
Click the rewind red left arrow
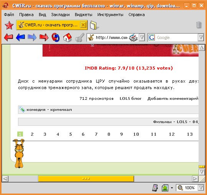click(x=8, y=37)
